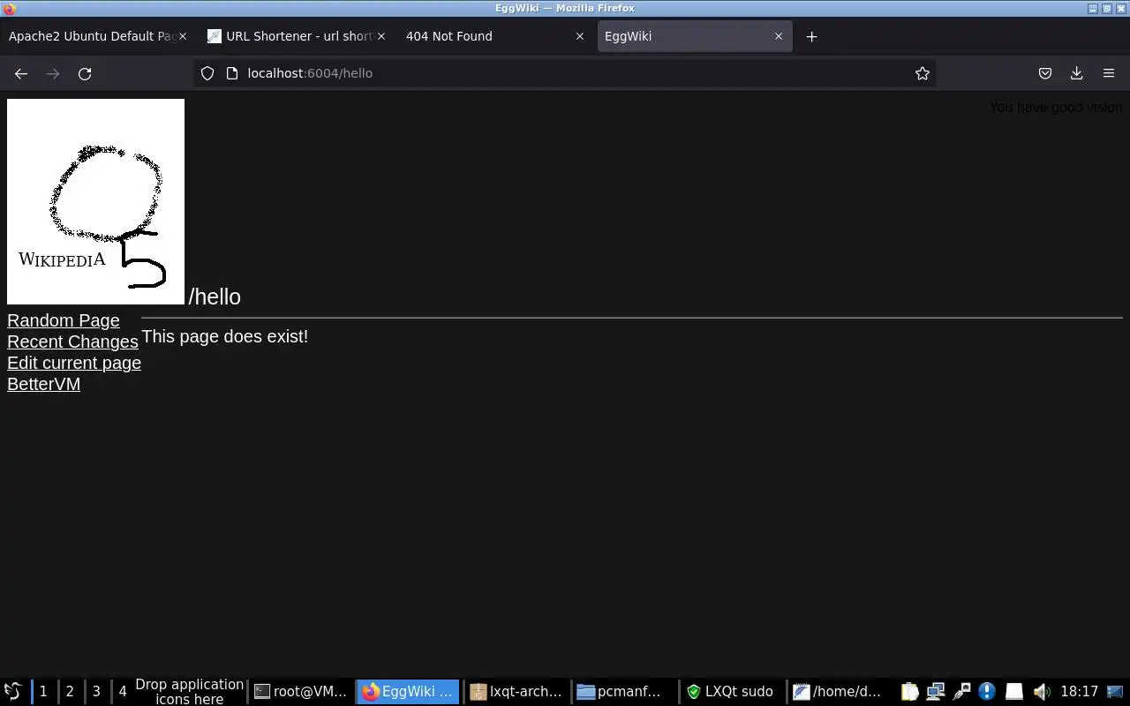Reload the current page

click(x=85, y=74)
